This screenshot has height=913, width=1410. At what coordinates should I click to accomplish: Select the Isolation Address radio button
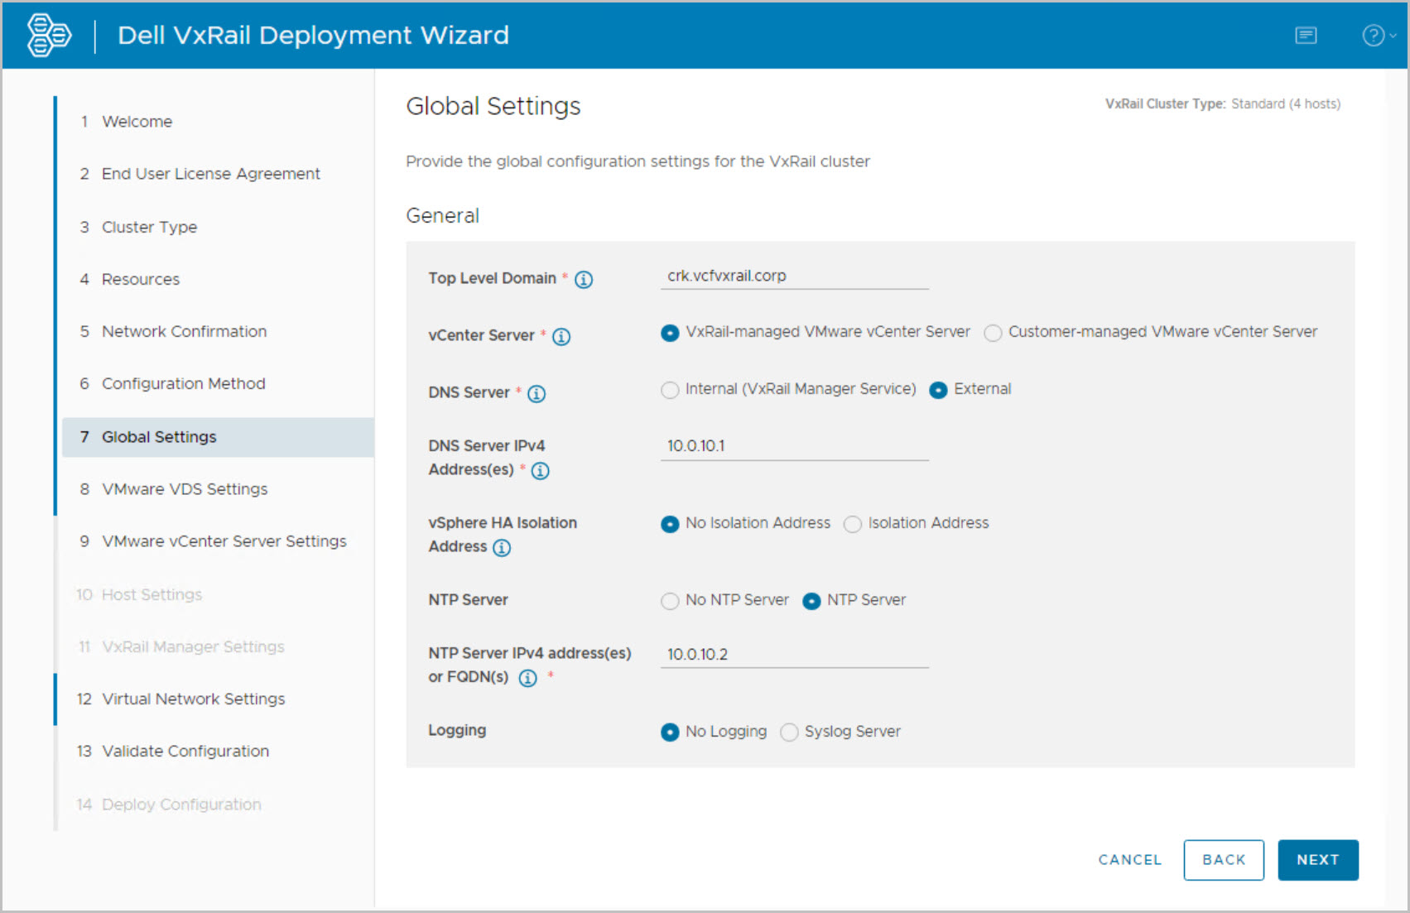pyautogui.click(x=853, y=524)
